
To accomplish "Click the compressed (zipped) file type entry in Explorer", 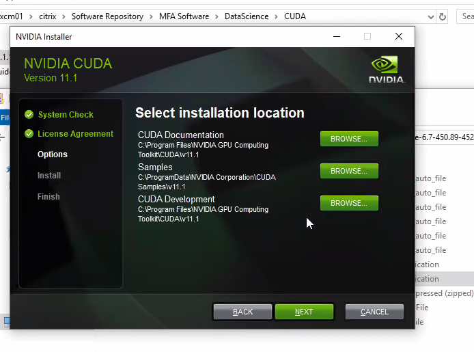I will 445,293.
